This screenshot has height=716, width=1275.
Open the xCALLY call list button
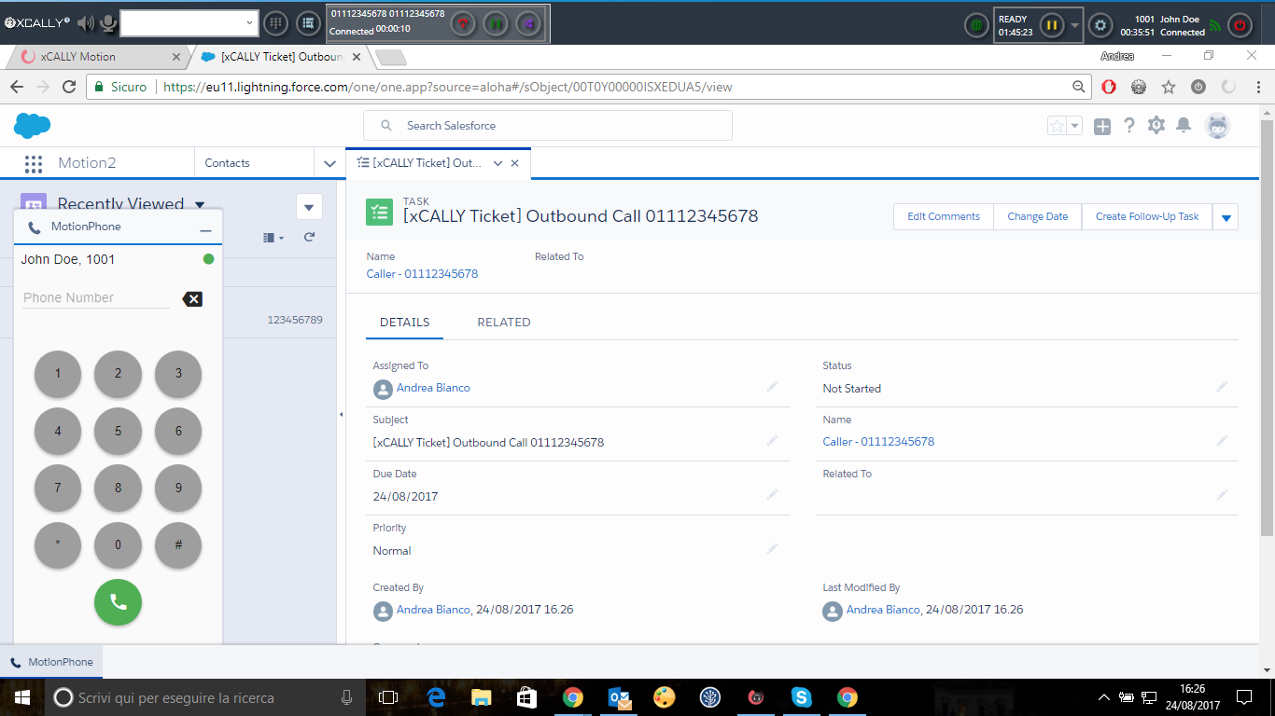308,24
